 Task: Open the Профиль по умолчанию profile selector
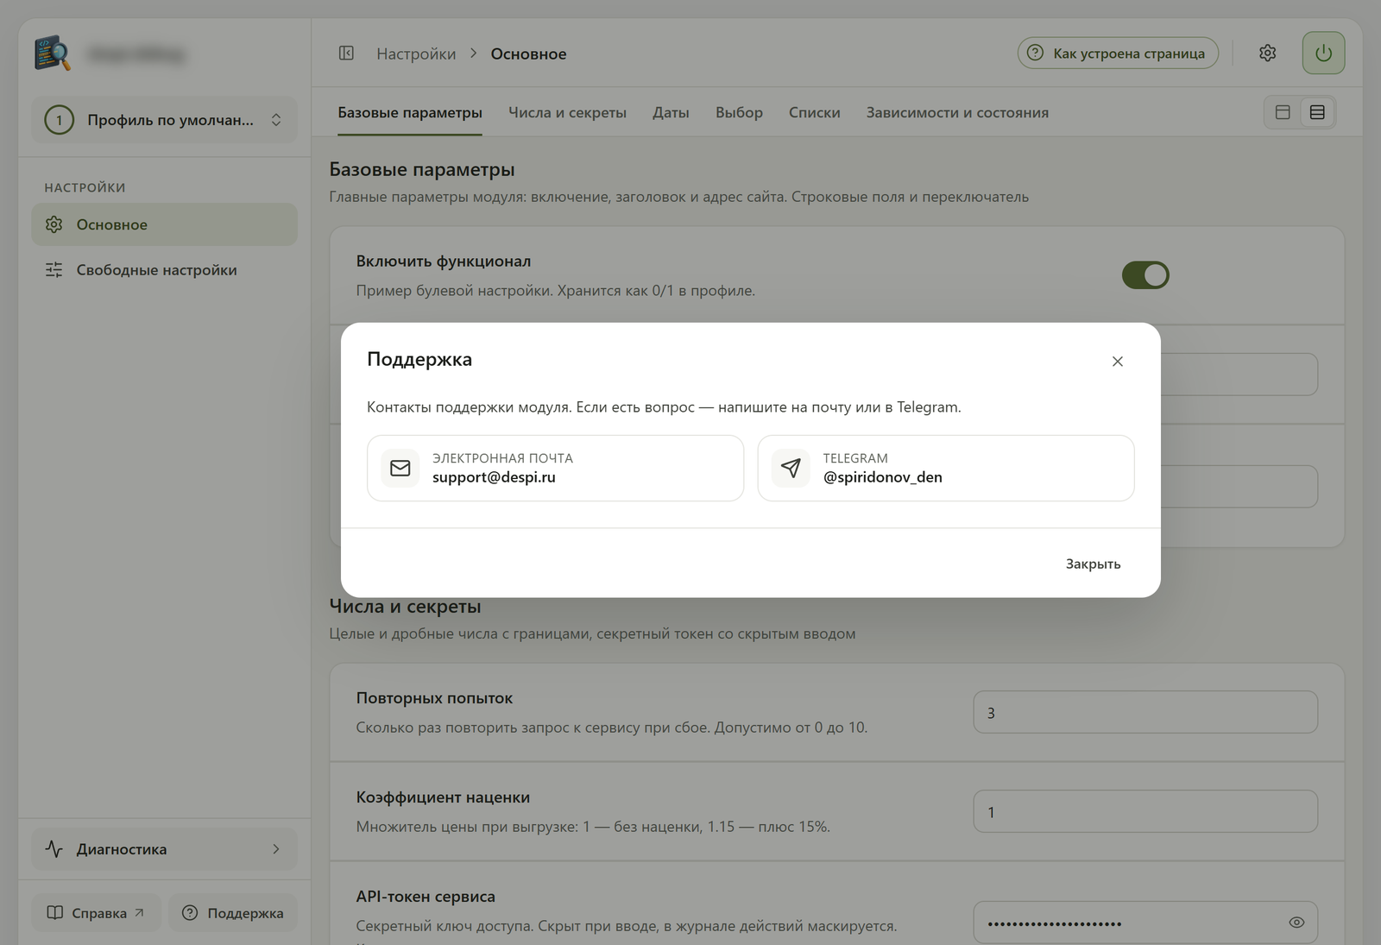(165, 120)
